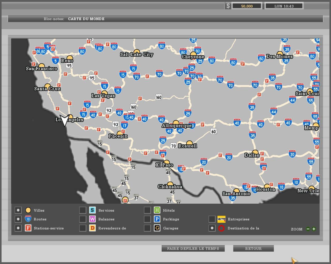Select the Salt Lake City marker

137,52
